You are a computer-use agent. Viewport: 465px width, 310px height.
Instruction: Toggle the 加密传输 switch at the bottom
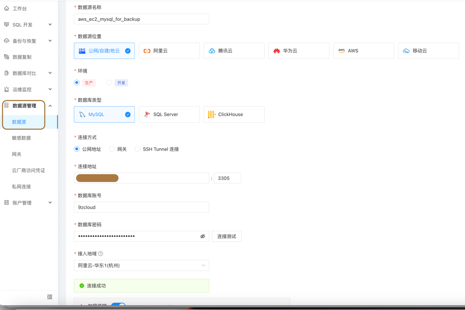point(118,305)
